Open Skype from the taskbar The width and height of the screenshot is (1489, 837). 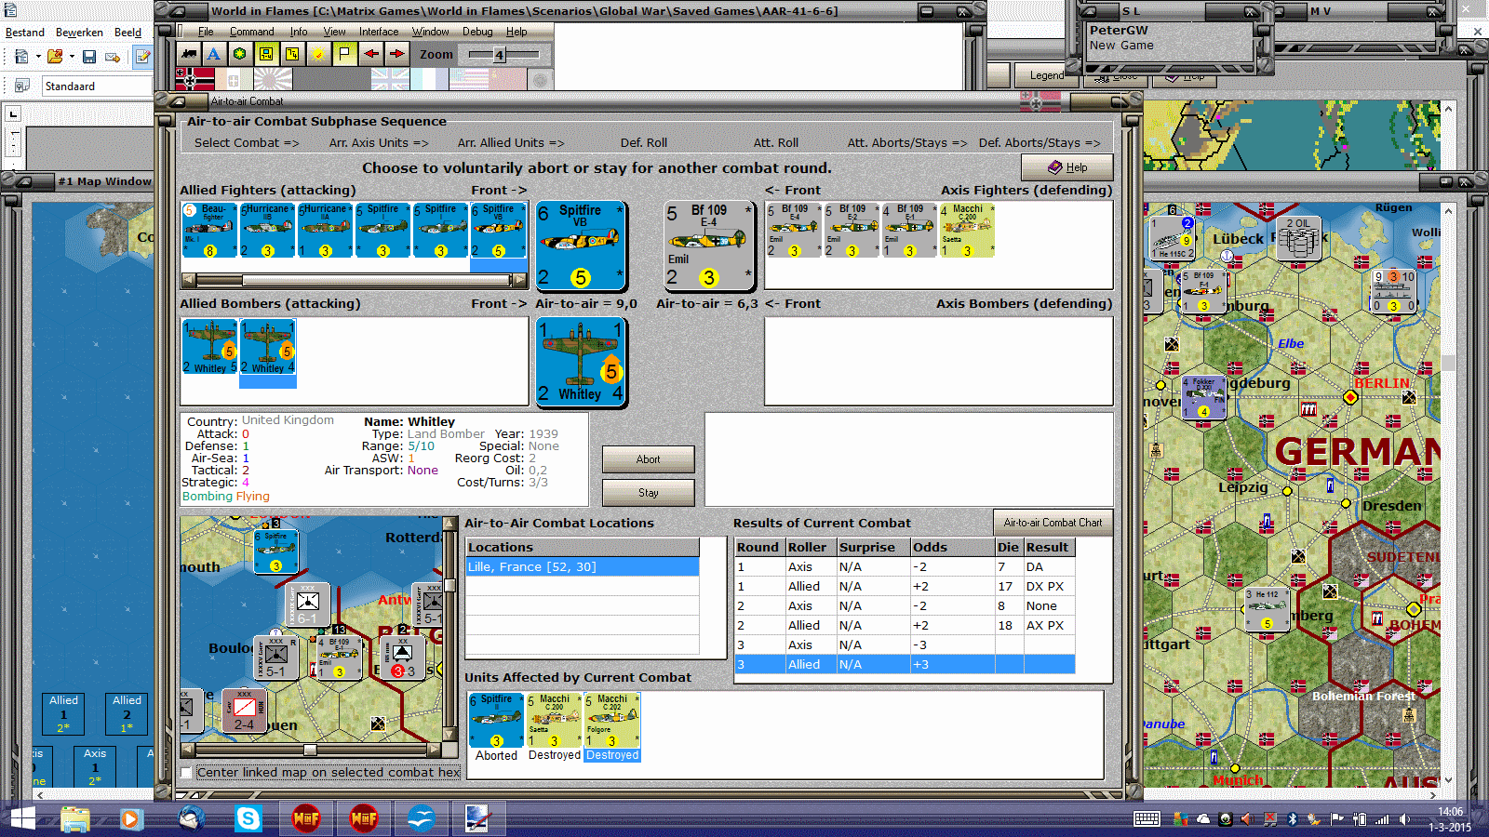pos(248,818)
